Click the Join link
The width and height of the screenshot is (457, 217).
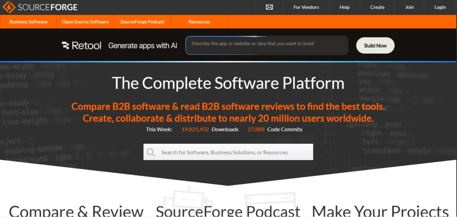click(410, 7)
